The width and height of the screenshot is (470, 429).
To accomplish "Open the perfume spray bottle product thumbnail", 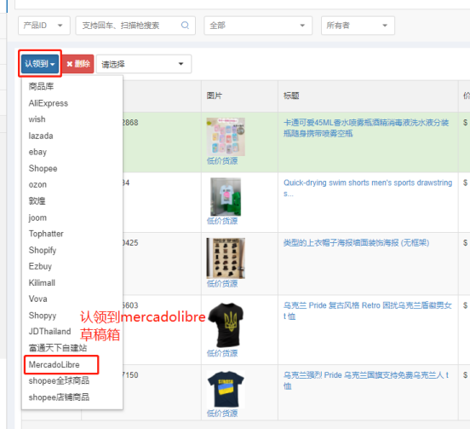I will pyautogui.click(x=226, y=136).
